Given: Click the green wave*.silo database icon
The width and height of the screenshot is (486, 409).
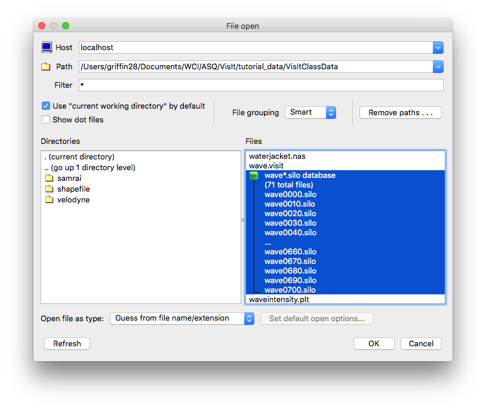Looking at the screenshot, I should click(x=254, y=176).
